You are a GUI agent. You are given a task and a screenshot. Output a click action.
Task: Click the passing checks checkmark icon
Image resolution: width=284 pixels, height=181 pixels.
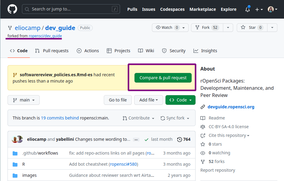coord(147,140)
